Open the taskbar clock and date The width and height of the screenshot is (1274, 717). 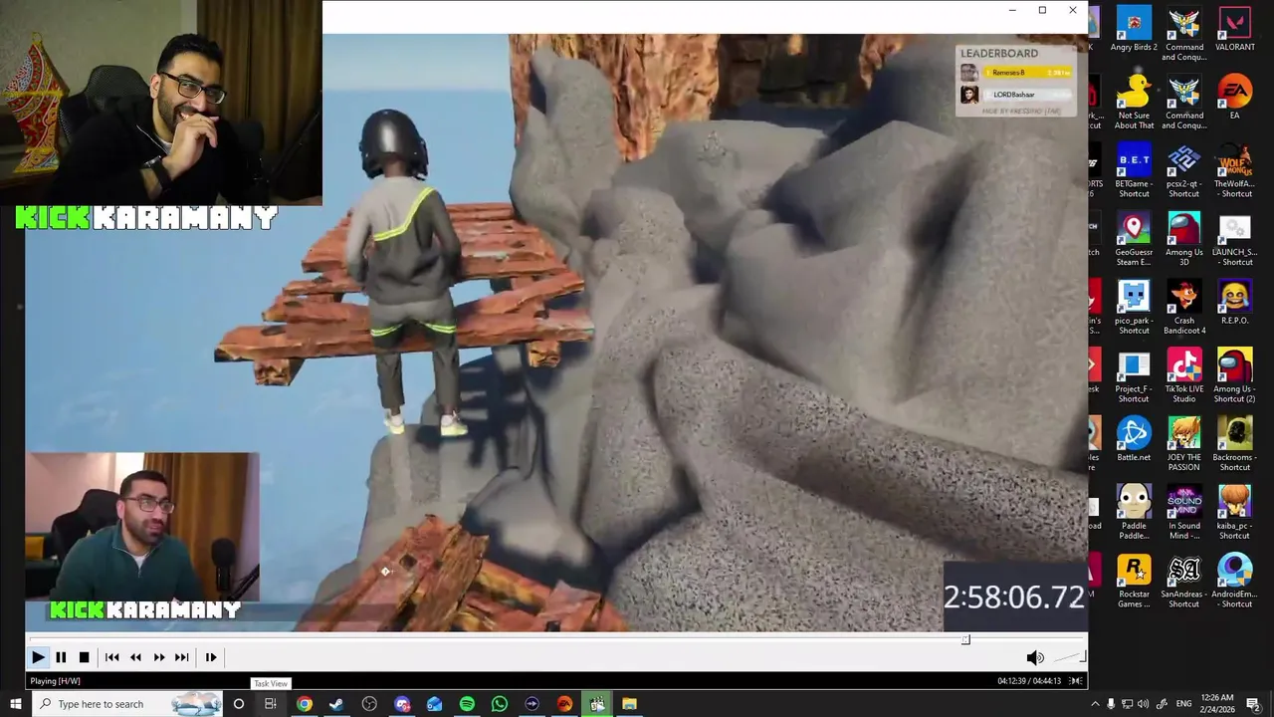click(1216, 704)
